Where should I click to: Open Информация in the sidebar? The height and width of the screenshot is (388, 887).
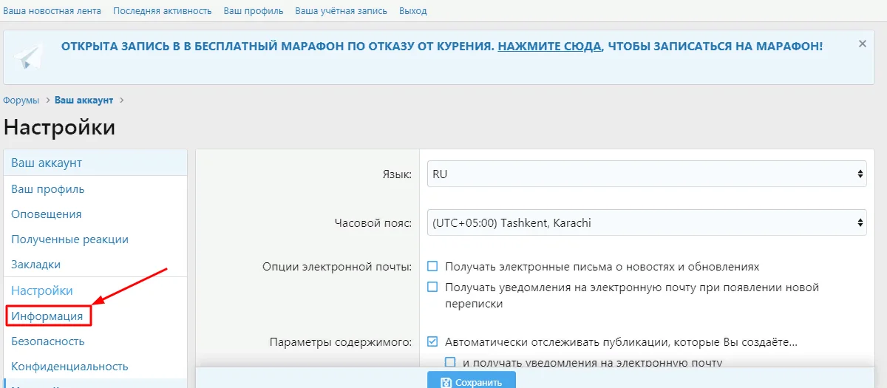47,316
